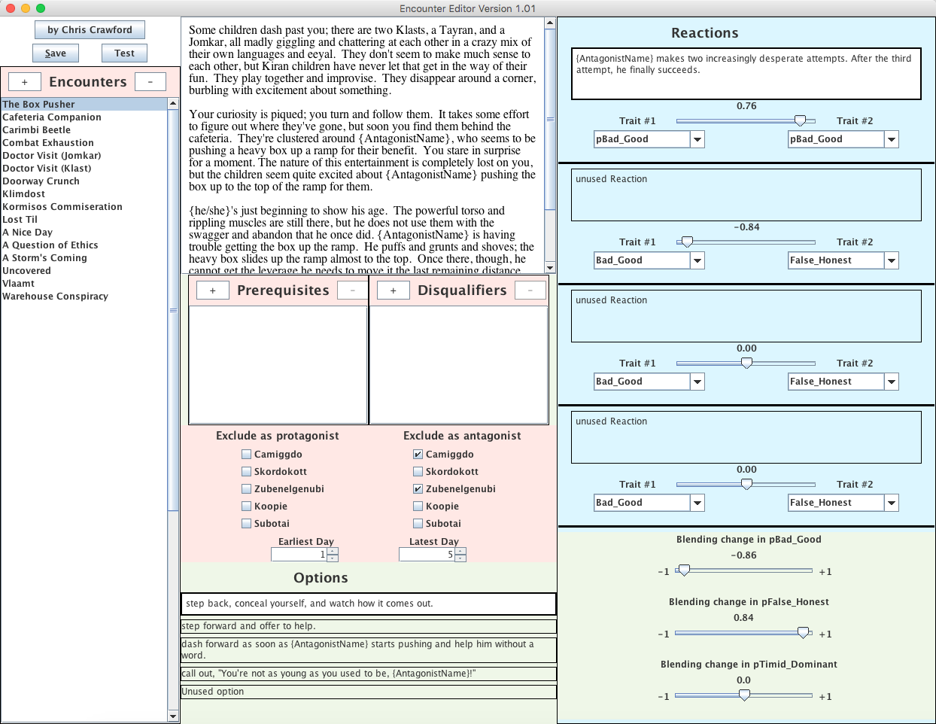Click the Save button
The width and height of the screenshot is (936, 724).
pos(56,53)
